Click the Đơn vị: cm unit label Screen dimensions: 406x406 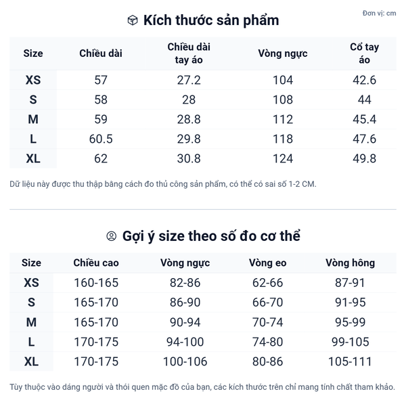tap(379, 13)
